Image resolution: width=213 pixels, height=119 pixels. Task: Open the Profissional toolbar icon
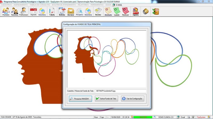pos(23,12)
